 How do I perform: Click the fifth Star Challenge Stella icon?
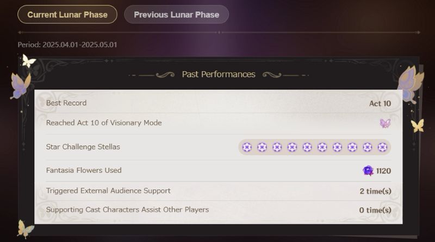(307, 147)
